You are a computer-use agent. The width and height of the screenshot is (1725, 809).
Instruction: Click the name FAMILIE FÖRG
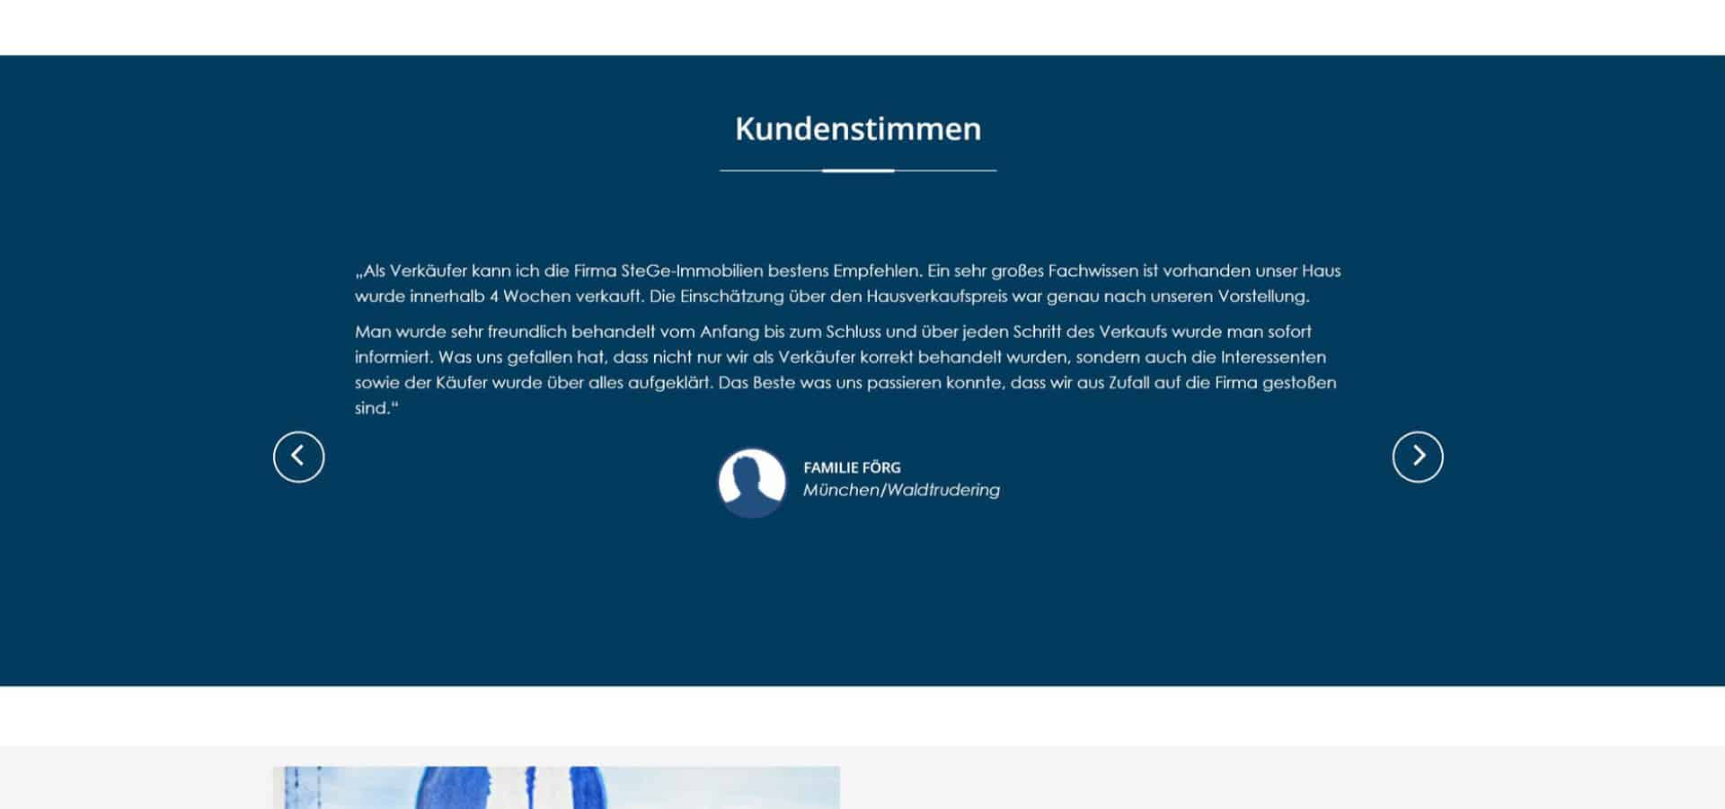click(x=852, y=467)
